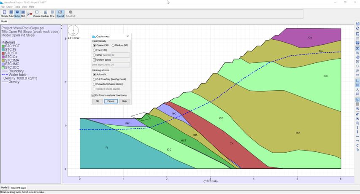Viewport: 360px width, 194px height.
Task: Select the Medium (80) mesh density radio button
Action: click(113, 45)
